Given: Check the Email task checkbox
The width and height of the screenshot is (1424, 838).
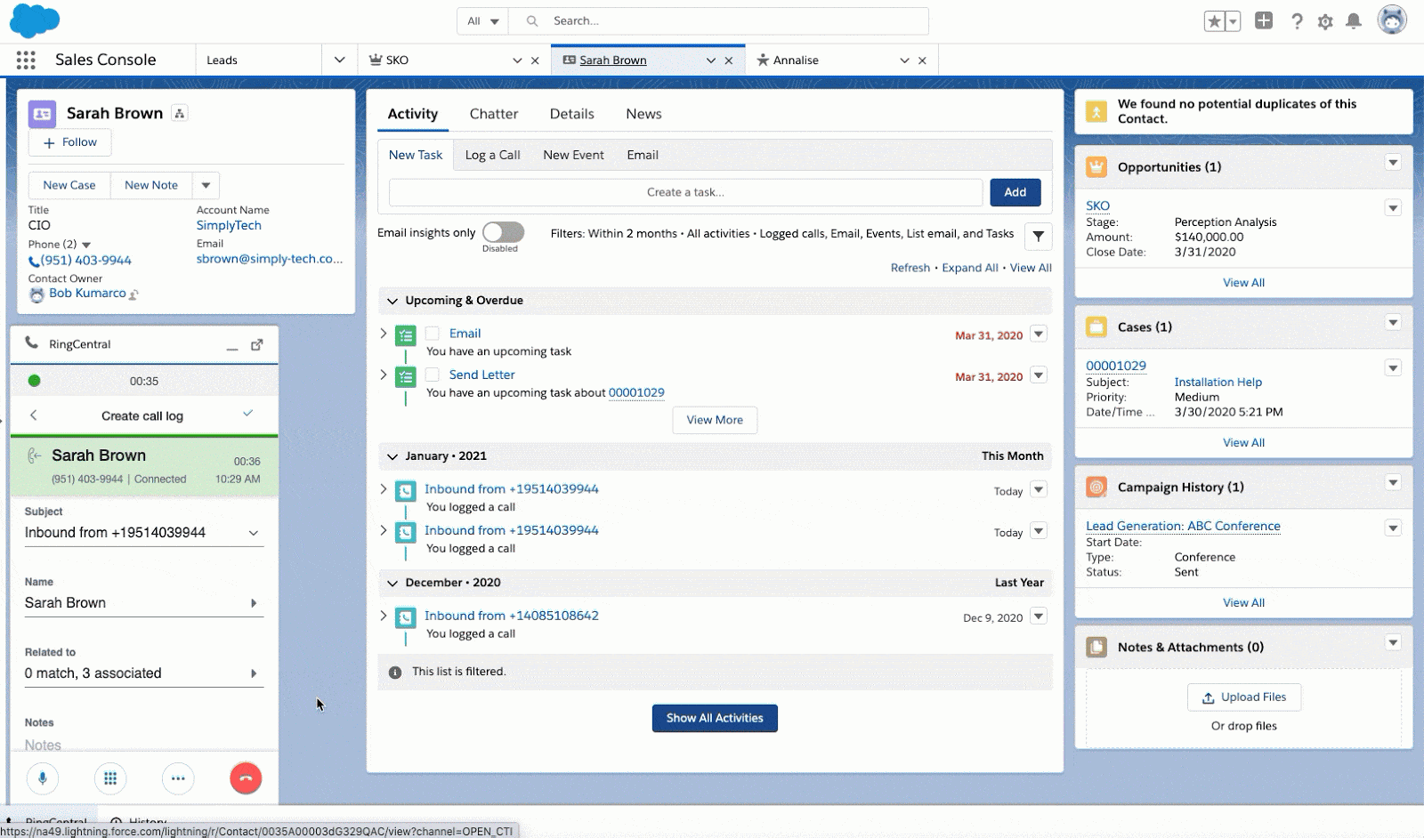Looking at the screenshot, I should pos(432,334).
